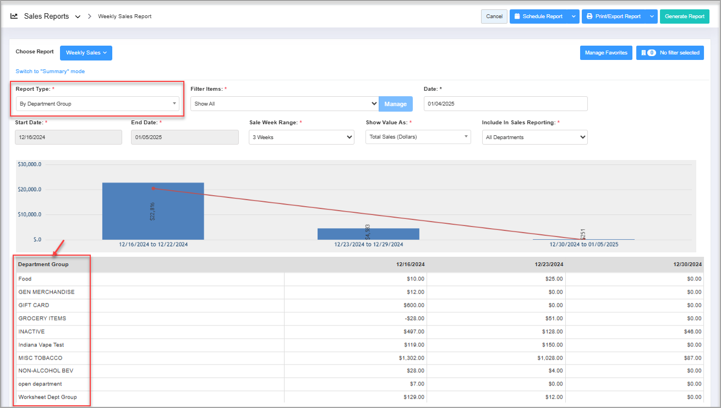Click the 12/16/2024 to 12/22/2024 axis label
721x408 pixels.
(153, 244)
